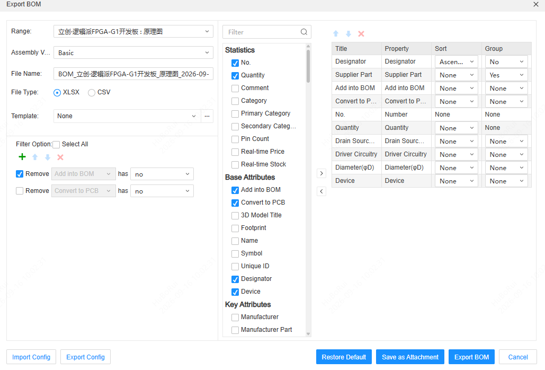Check the Real-time Stock attribute
Viewport: 545px width, 370px height.
(x=235, y=164)
